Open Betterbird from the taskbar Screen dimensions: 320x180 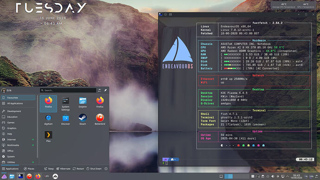(x=29, y=176)
